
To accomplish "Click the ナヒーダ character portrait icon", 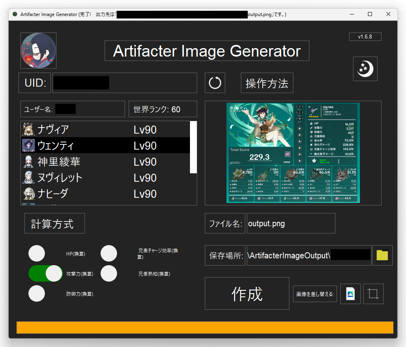I will click(28, 194).
